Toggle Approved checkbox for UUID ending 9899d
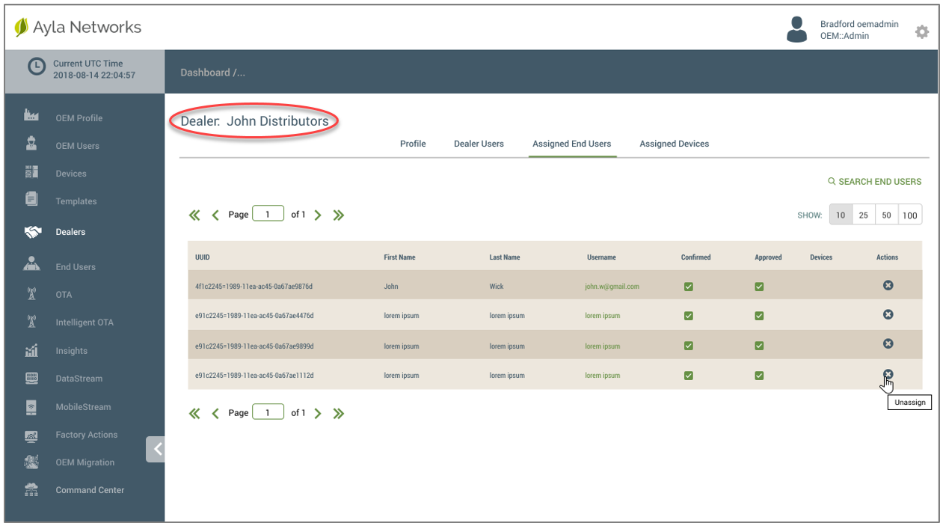Image resolution: width=943 pixels, height=526 pixels. (x=759, y=346)
